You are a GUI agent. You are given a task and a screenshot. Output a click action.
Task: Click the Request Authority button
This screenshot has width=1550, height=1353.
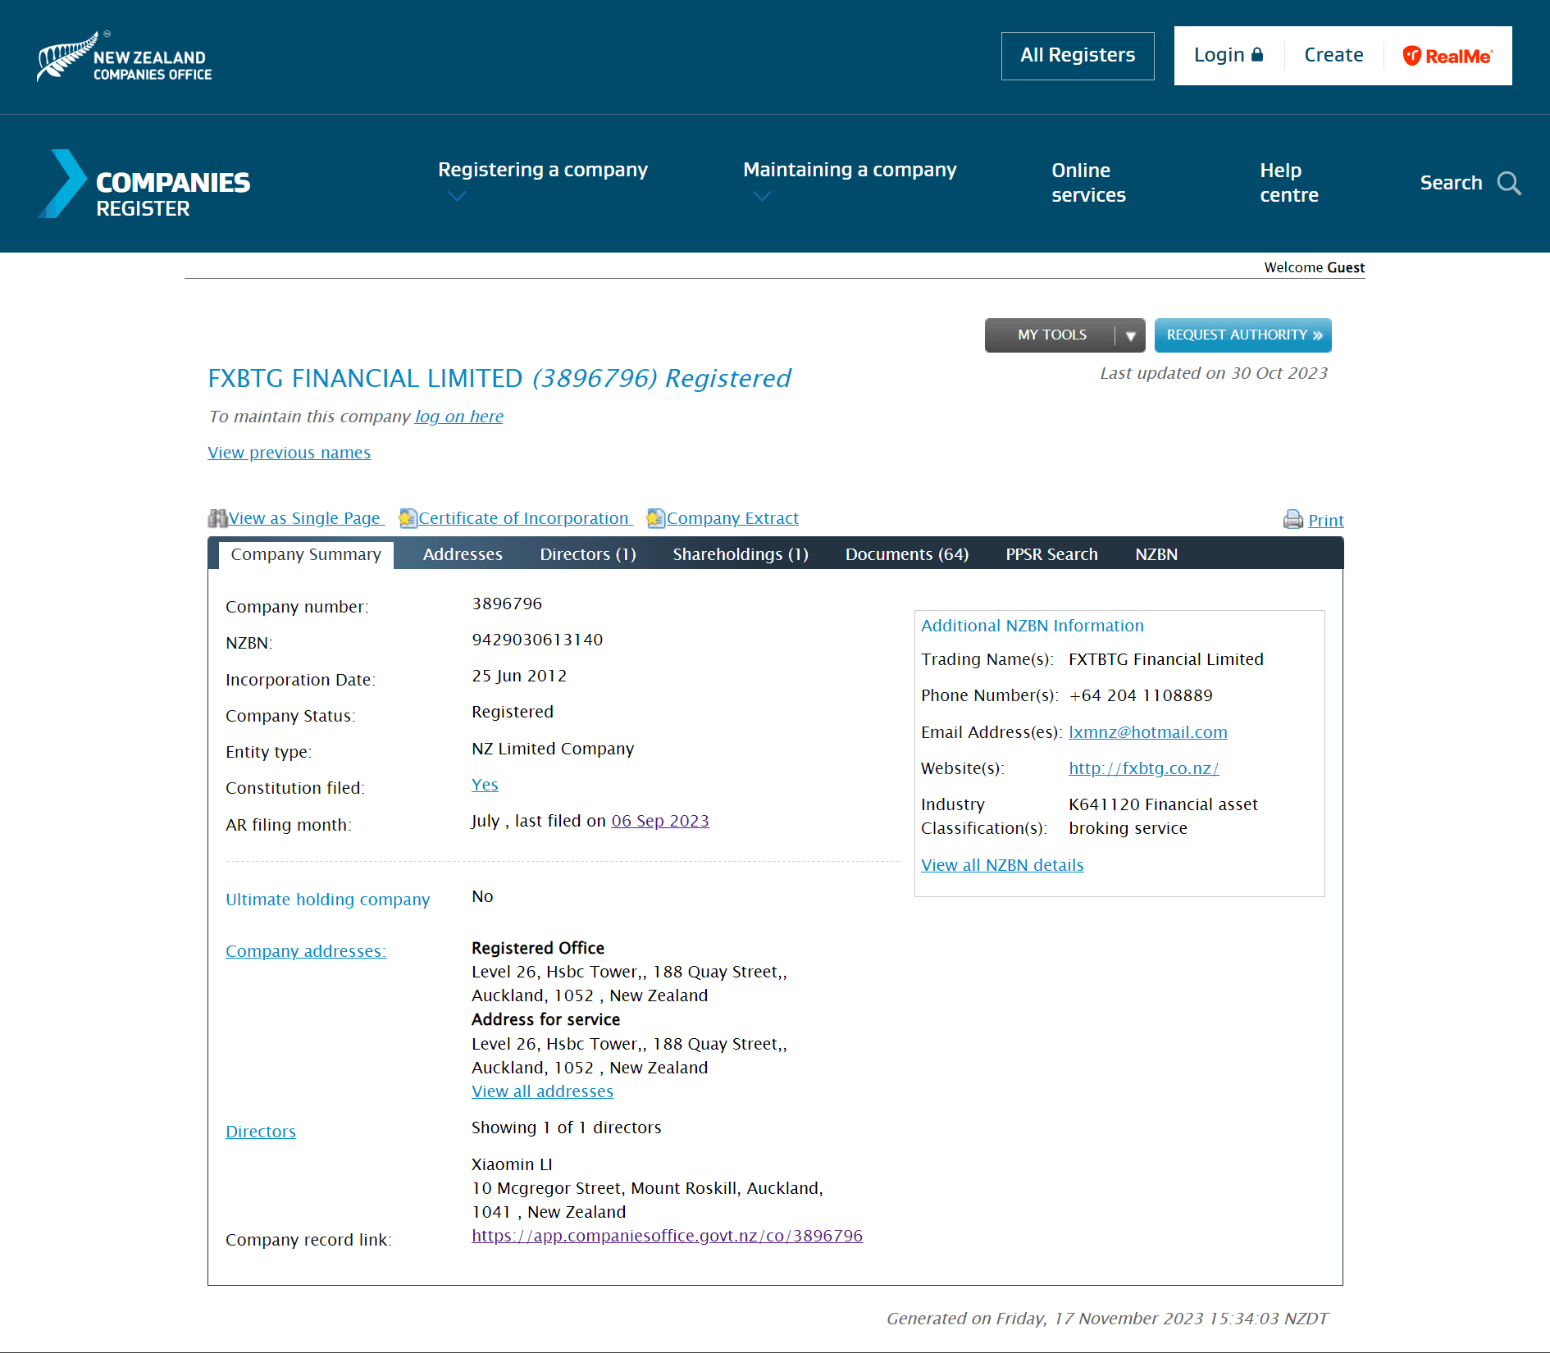pos(1242,335)
